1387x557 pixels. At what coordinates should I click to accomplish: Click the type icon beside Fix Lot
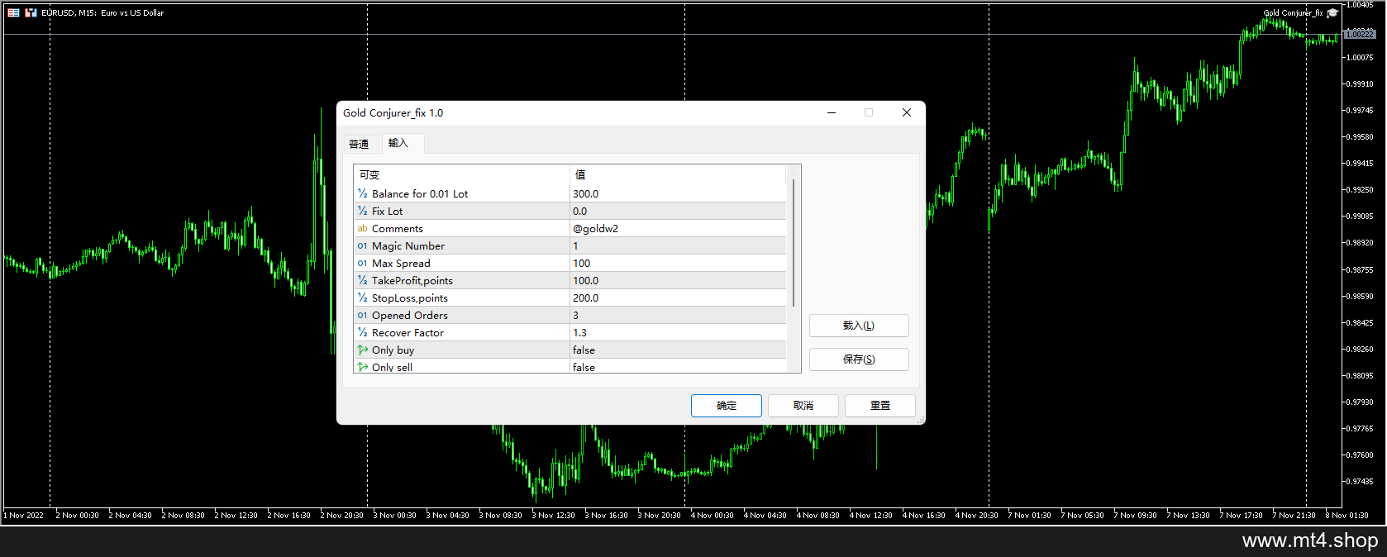click(x=362, y=211)
